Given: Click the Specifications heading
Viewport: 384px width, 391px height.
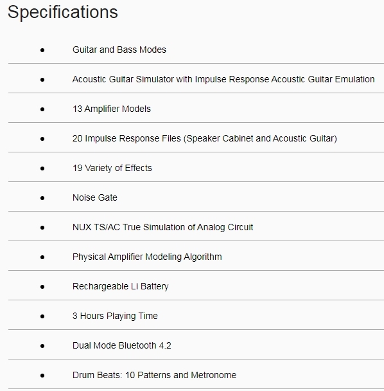Looking at the screenshot, I should pyautogui.click(x=63, y=12).
